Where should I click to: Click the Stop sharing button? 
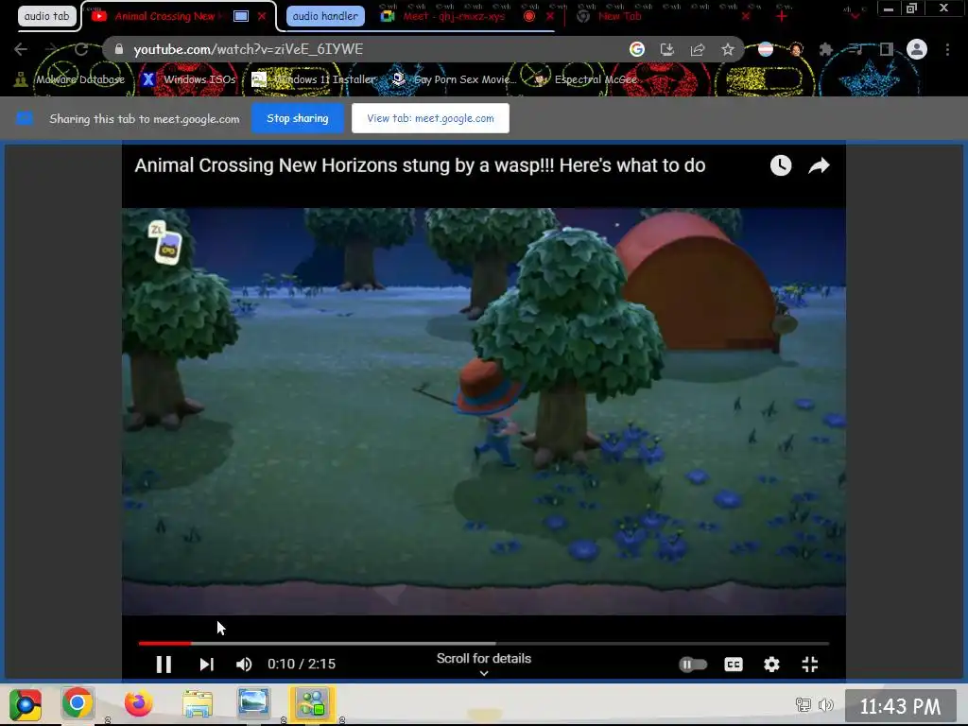pos(298,118)
